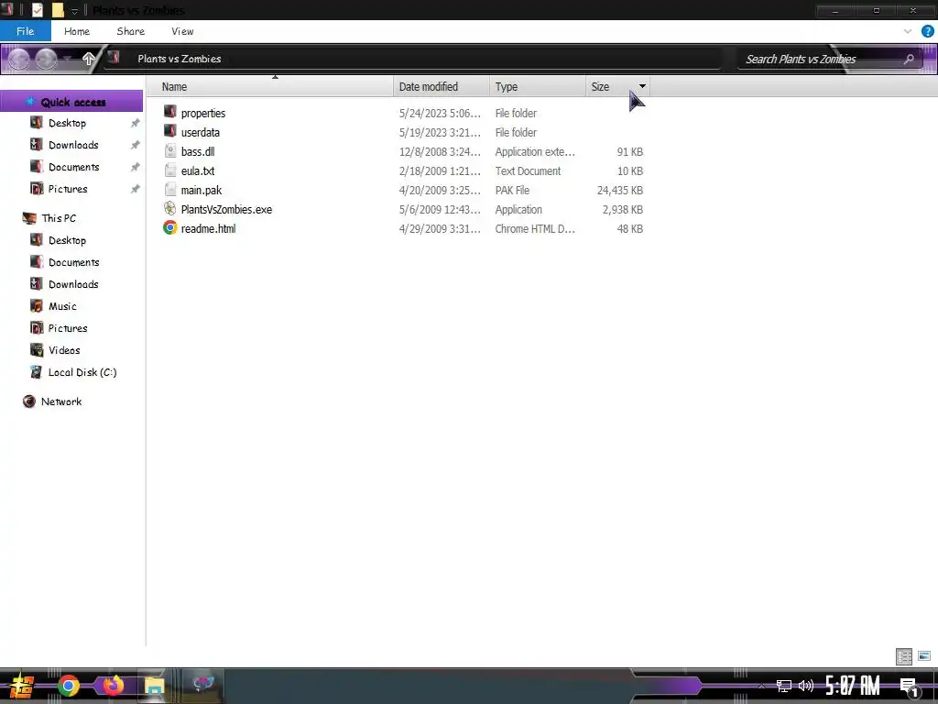Open the blue Help question mark icon
The width and height of the screenshot is (938, 704).
(928, 31)
